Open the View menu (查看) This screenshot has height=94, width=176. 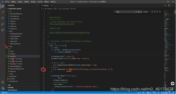coord(27,2)
